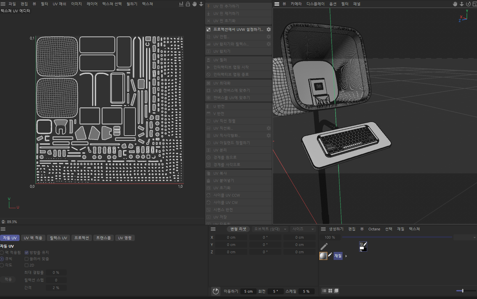The width and height of the screenshot is (477, 299).
Task: Click the gear icon next to UV 직사각형화
Action: [x=269, y=136]
